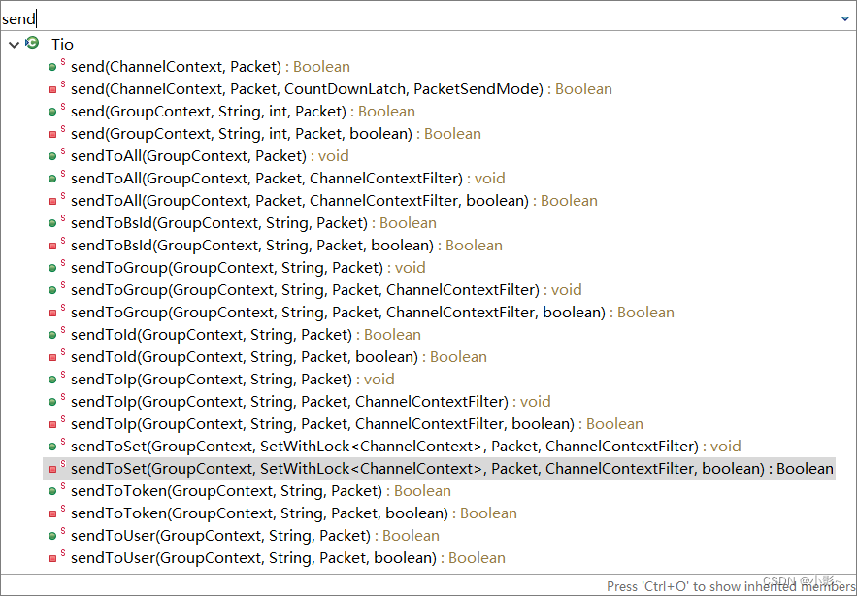This screenshot has height=596, width=857.
Task: Select sendToAll(GroupContext, Packet, ChannelContextFilter, boolean)
Action: (x=334, y=201)
